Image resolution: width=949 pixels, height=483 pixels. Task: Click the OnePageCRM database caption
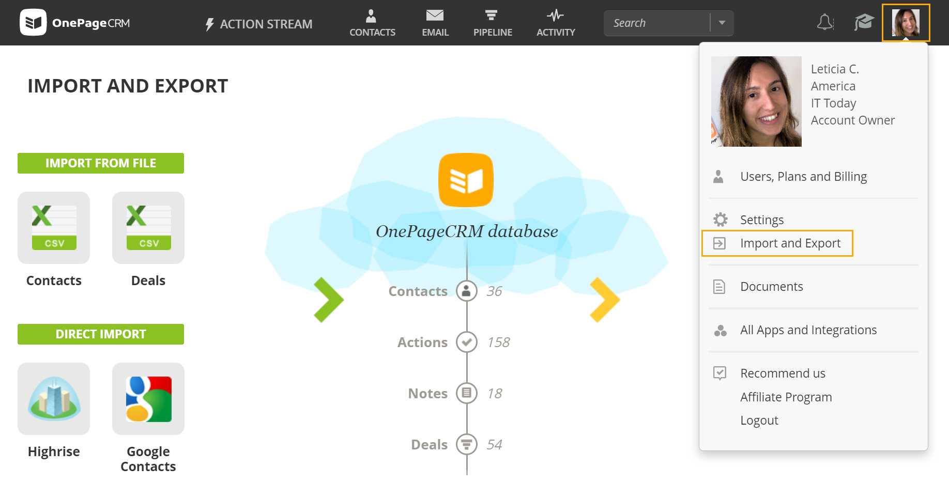467,231
